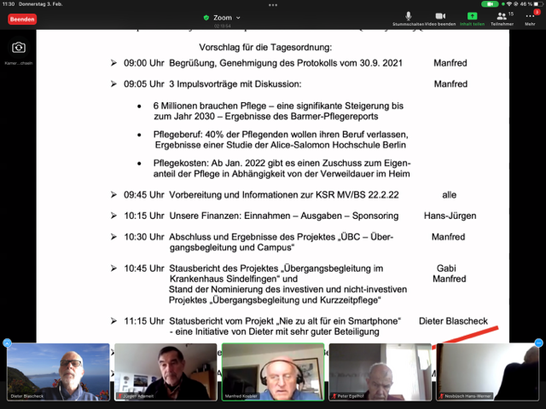The height and width of the screenshot is (409, 546).
Task: Click the three dots at top center
Action: click(x=273, y=4)
